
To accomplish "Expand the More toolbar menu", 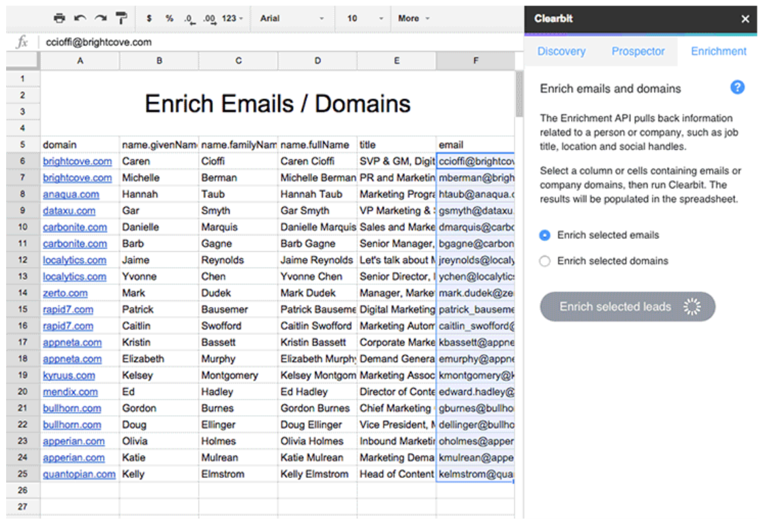I will [x=414, y=18].
